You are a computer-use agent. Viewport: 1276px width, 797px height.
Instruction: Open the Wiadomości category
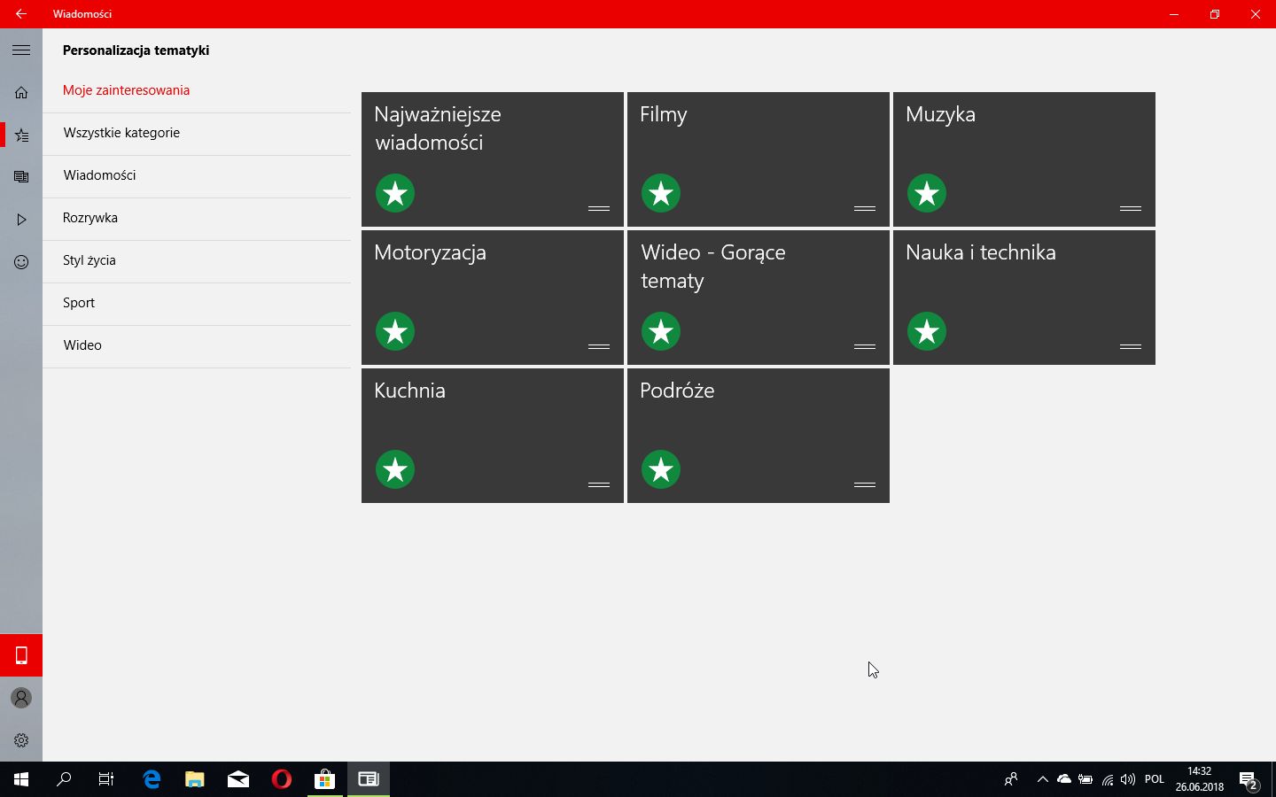coord(197,175)
